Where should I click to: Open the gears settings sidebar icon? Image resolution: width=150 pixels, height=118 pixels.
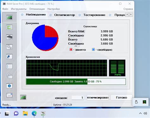[x=9, y=47]
